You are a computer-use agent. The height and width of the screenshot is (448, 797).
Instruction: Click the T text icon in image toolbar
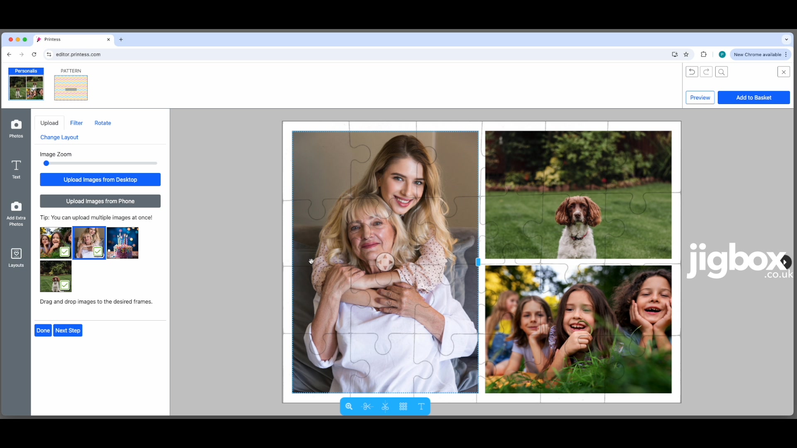421,407
